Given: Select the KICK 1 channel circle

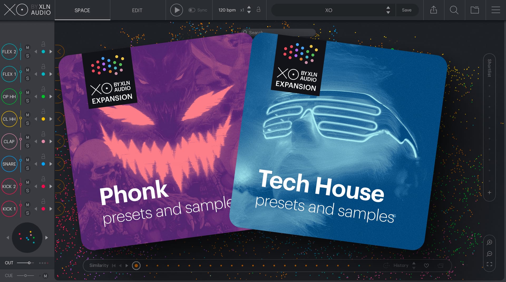Looking at the screenshot, I should (9, 209).
